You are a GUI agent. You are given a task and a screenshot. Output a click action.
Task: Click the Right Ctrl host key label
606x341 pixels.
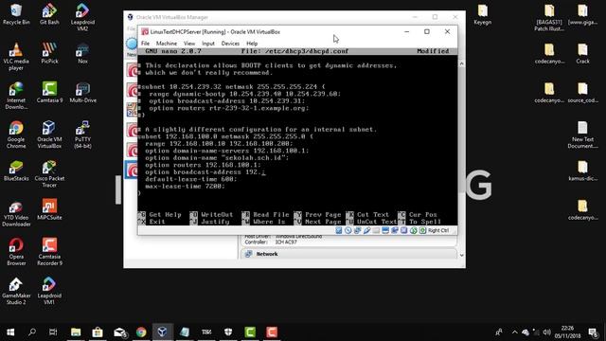(x=438, y=230)
